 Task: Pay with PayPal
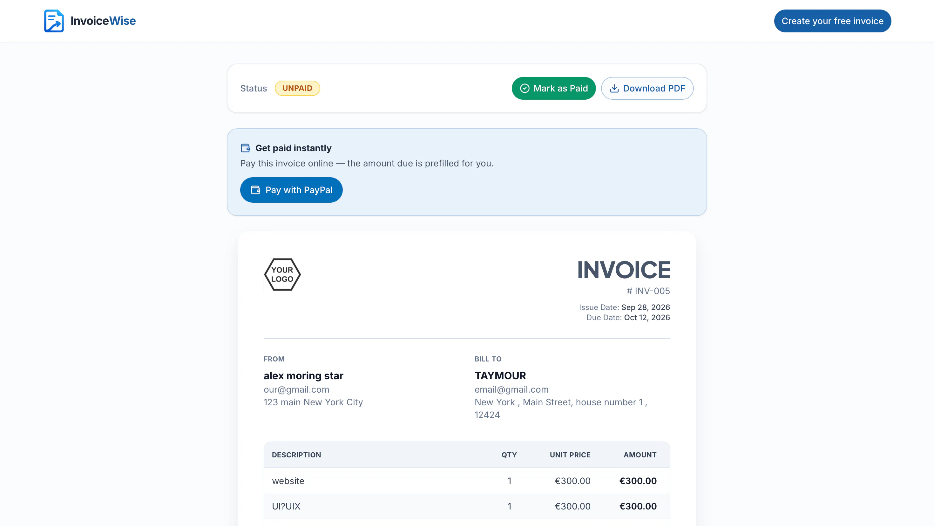click(x=291, y=190)
